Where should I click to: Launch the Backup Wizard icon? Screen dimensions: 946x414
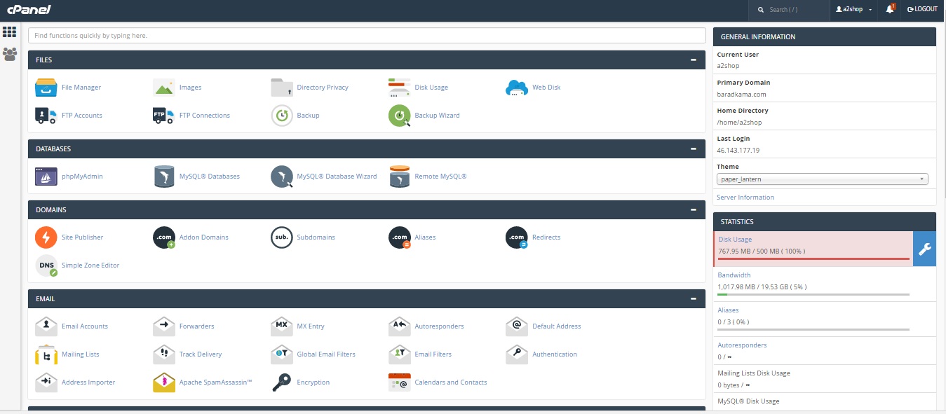click(400, 116)
